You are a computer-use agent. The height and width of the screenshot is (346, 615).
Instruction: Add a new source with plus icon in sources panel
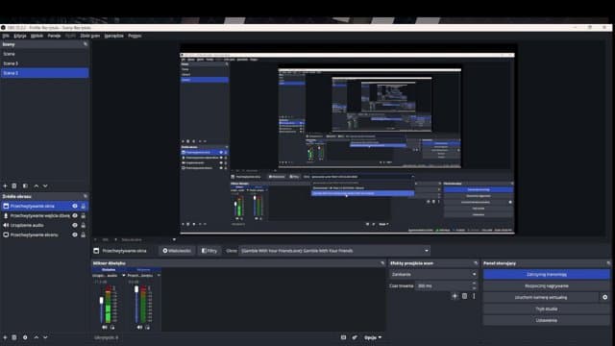tap(5, 337)
